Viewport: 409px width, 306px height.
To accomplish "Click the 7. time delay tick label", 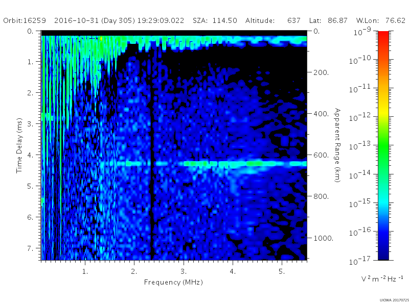I will tap(30, 248).
